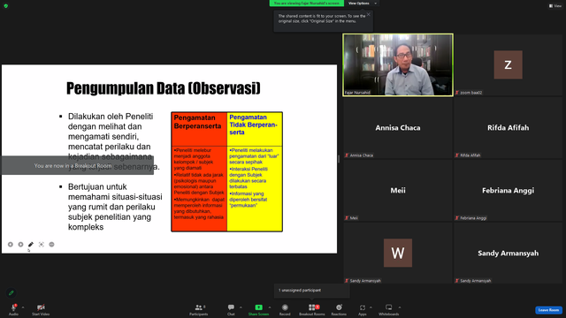Open the View layout button at top right

coord(555,6)
